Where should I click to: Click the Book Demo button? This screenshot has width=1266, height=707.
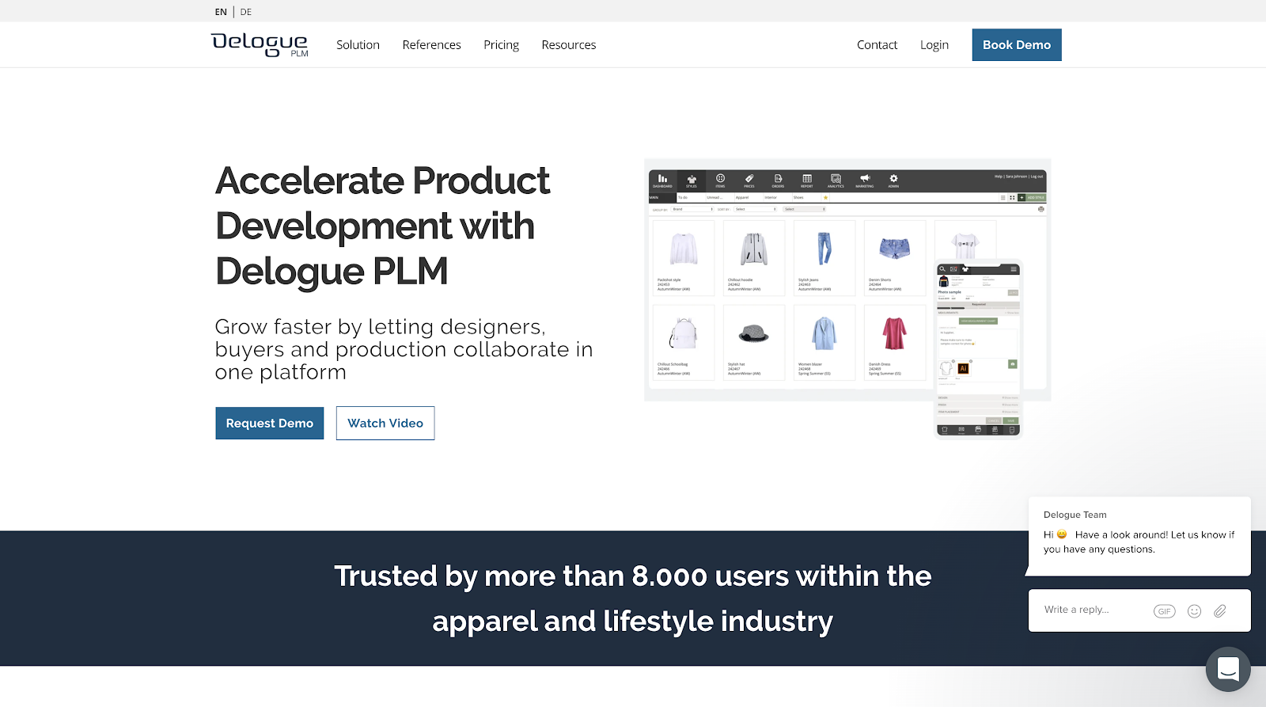click(x=1017, y=45)
